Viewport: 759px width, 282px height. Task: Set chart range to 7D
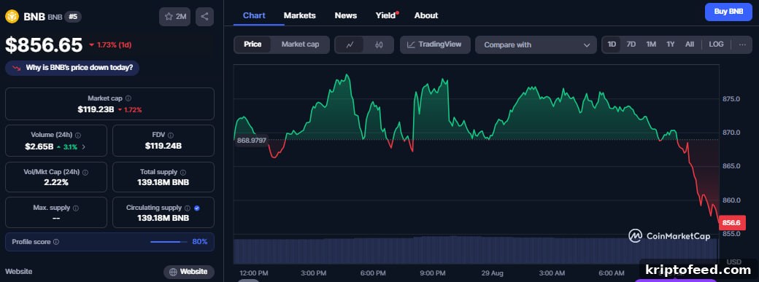click(x=631, y=44)
